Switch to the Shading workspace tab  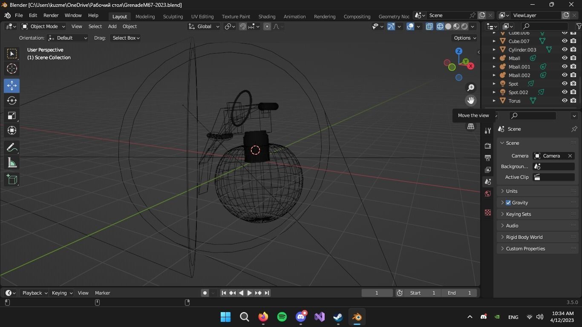(267, 16)
